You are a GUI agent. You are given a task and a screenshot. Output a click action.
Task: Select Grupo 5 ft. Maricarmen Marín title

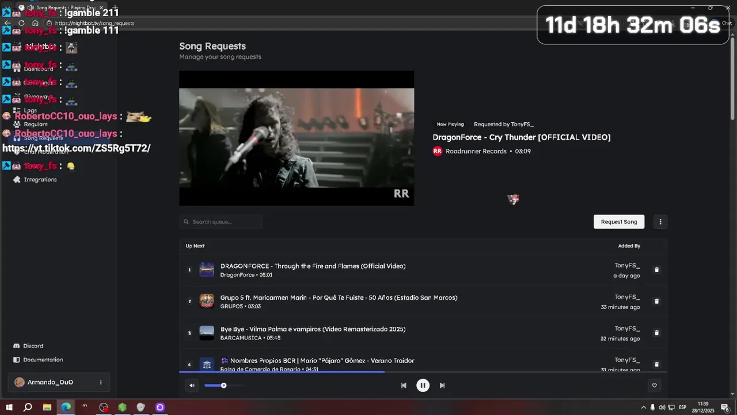click(x=339, y=297)
